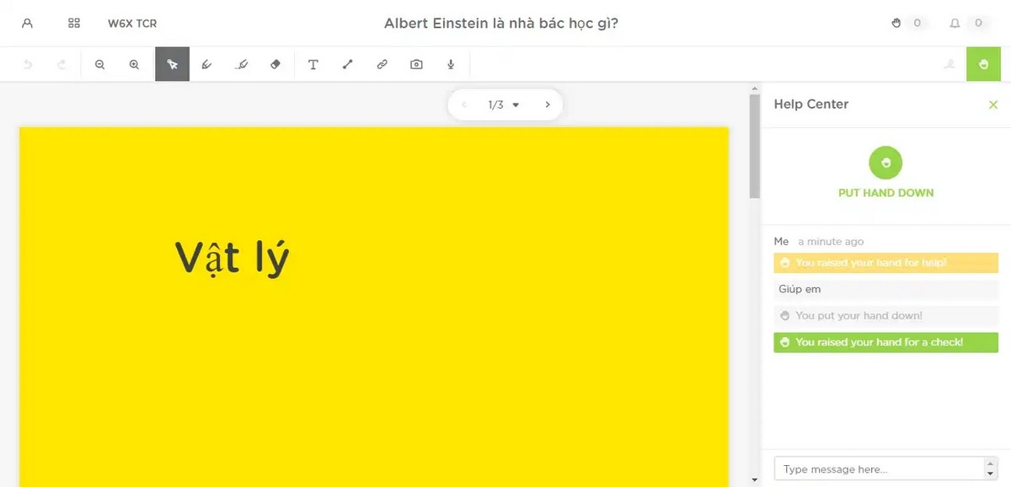The height and width of the screenshot is (487, 1011).
Task: Click 'You raised your hand for help!' entry
Action: [x=885, y=263]
